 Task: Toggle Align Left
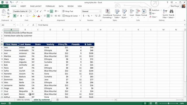click(x=45, y=16)
